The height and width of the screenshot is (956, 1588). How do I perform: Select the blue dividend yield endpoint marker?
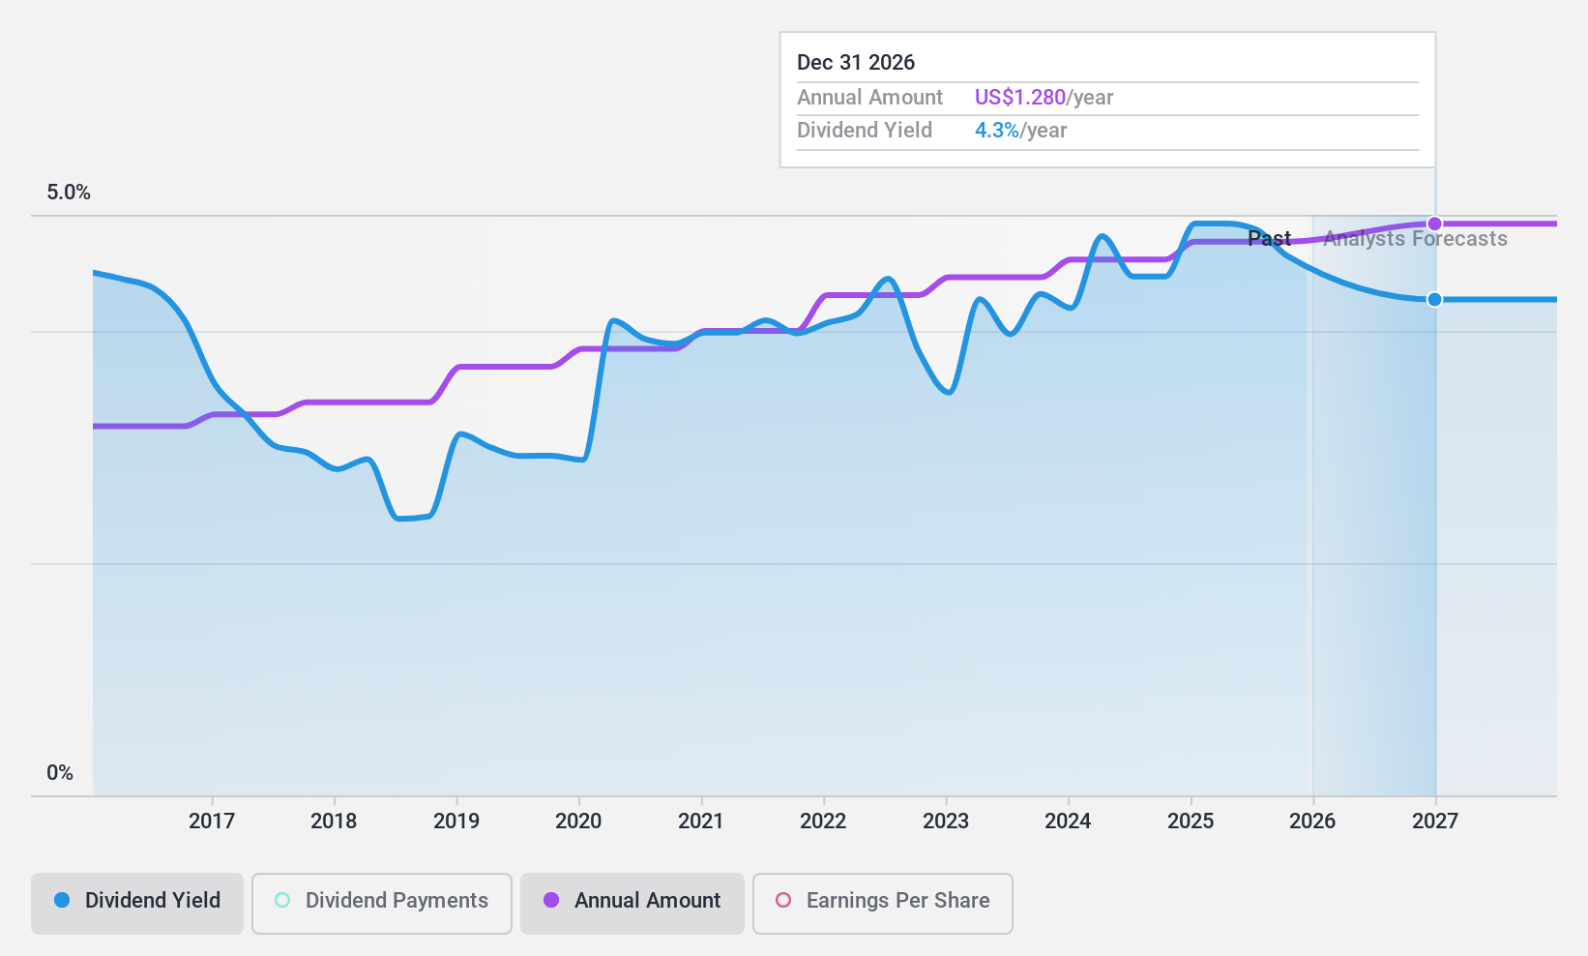[1434, 299]
